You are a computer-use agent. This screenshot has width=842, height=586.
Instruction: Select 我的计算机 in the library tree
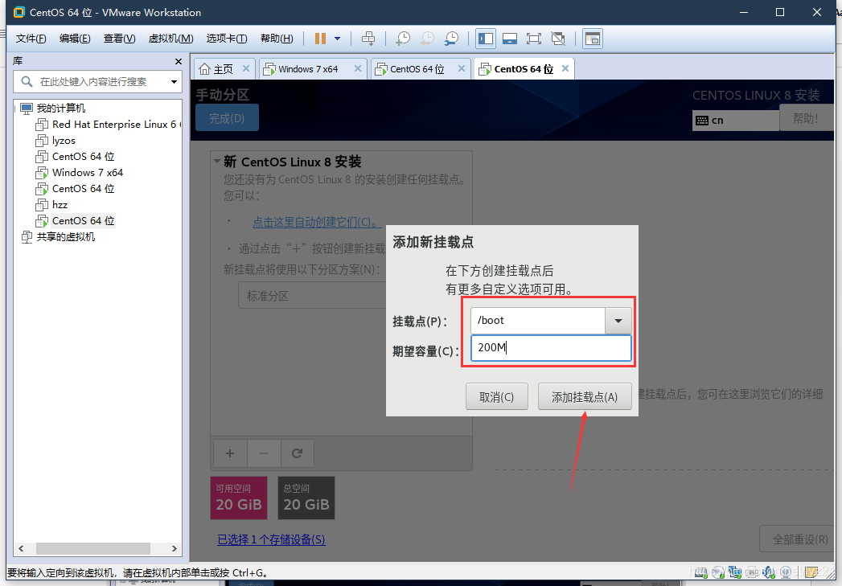tap(60, 109)
